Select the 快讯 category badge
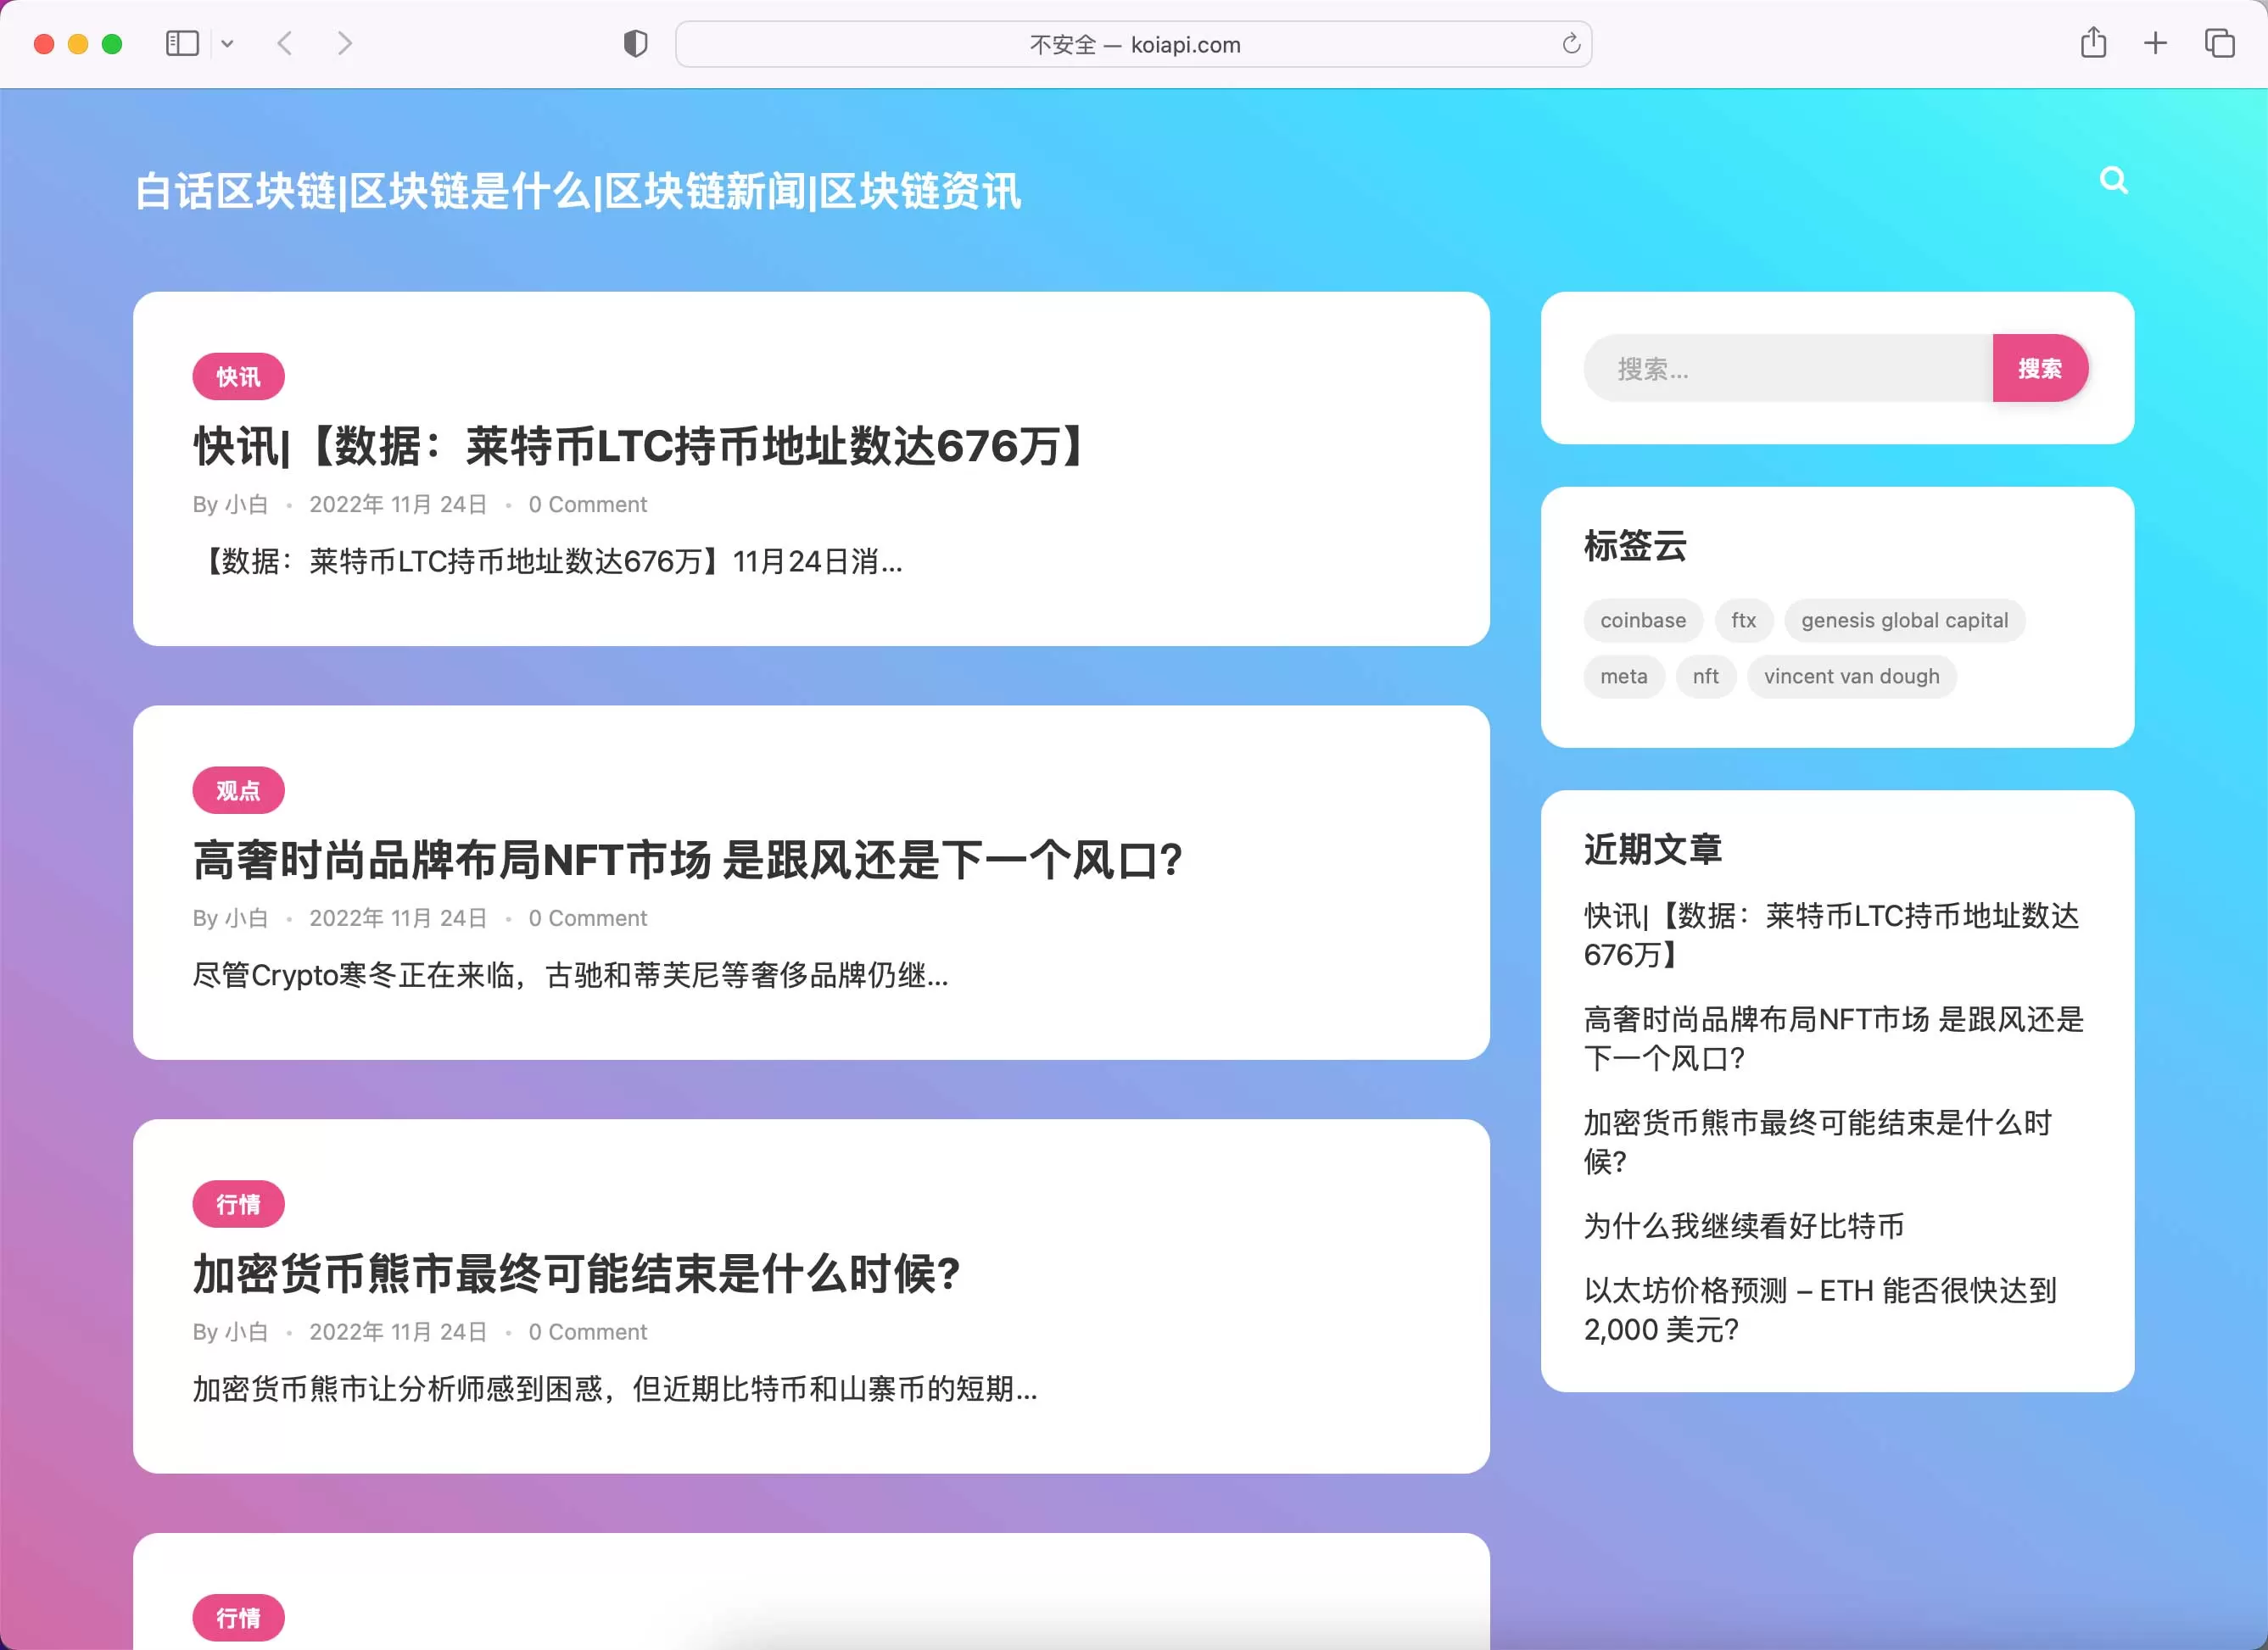The width and height of the screenshot is (2268, 1650). pyautogui.click(x=238, y=376)
